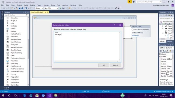Select MenuStrip in the Toolbox

click(x=14, y=37)
